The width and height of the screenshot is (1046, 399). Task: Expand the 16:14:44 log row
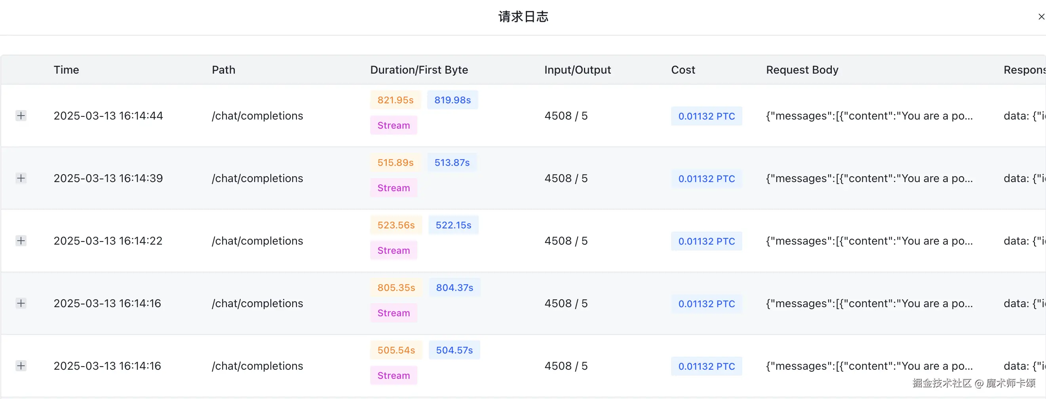[21, 116]
